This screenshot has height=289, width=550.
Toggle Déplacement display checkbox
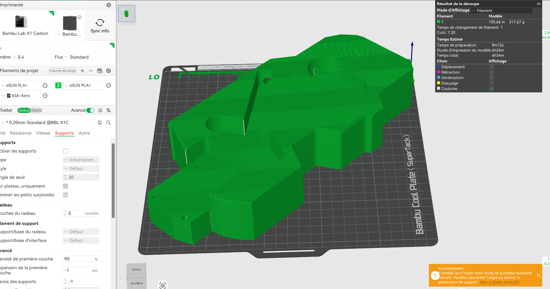click(x=491, y=67)
